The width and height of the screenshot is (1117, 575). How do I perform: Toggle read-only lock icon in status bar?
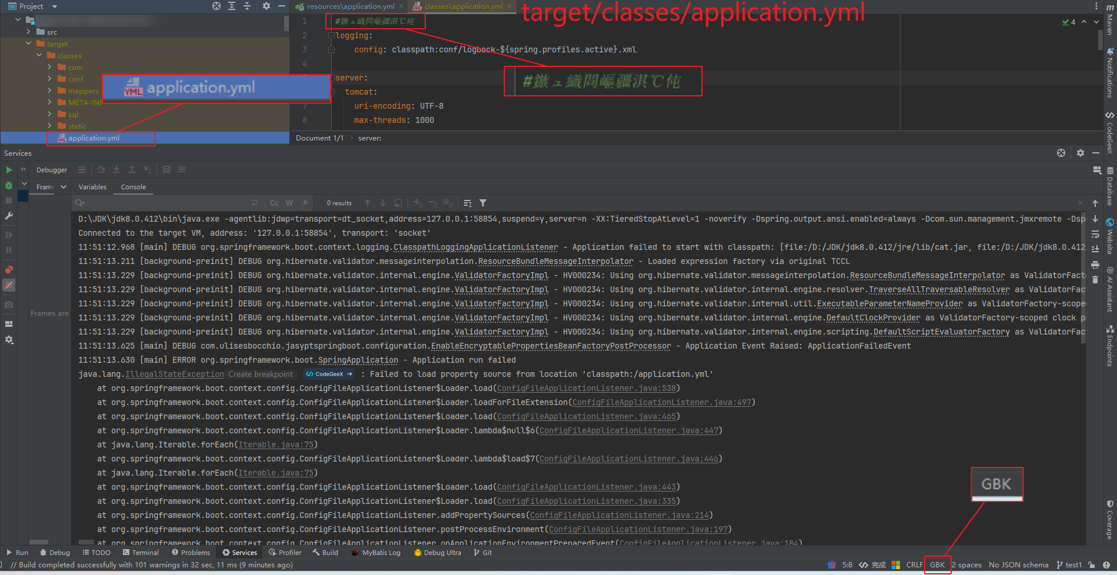1092,565
